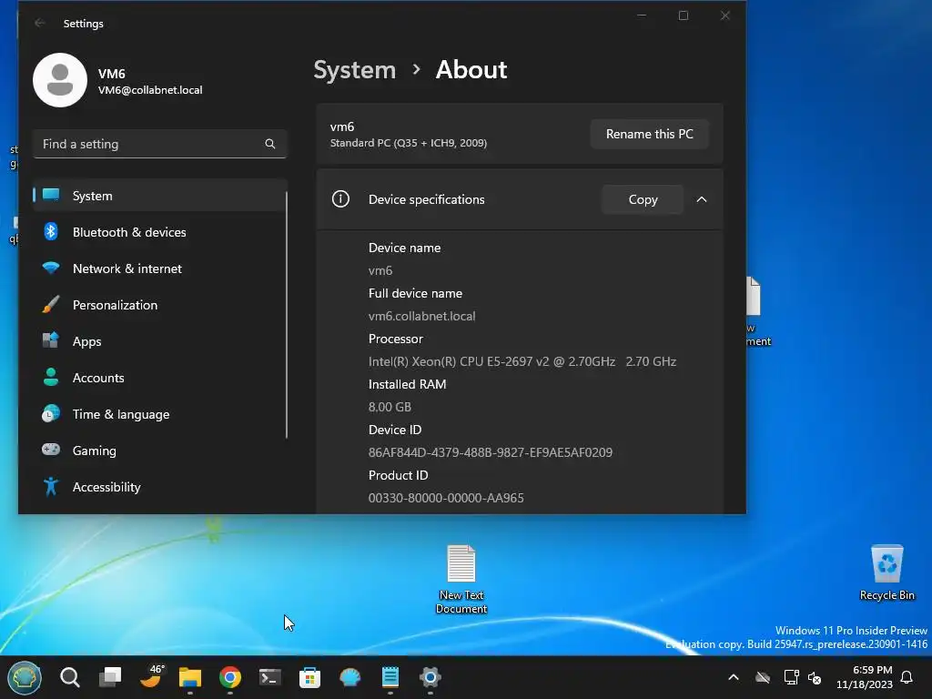Focus the Find a setting search box
Screen dimensions: 932x699
tap(160, 144)
